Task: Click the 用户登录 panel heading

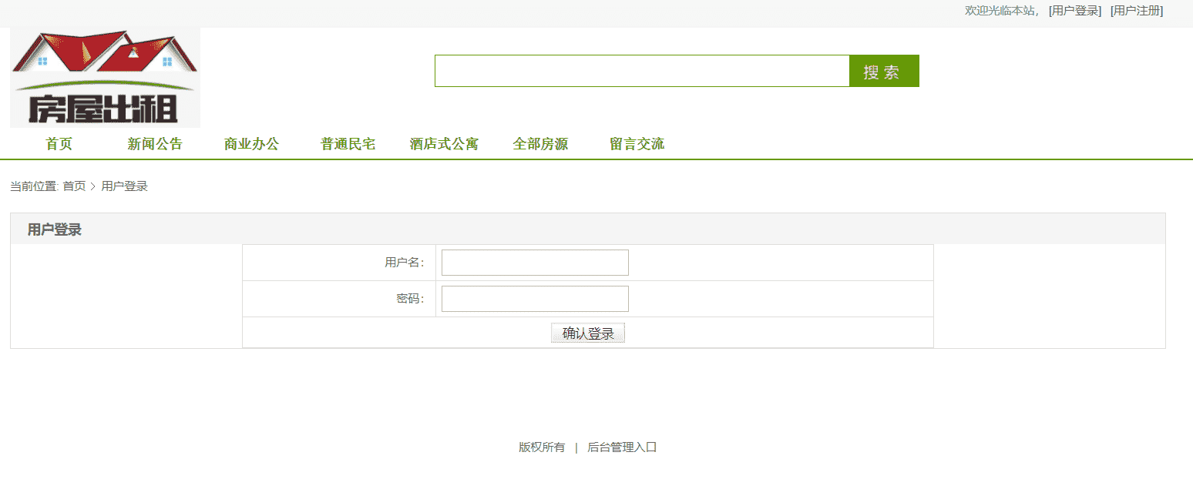Action: pyautogui.click(x=55, y=229)
